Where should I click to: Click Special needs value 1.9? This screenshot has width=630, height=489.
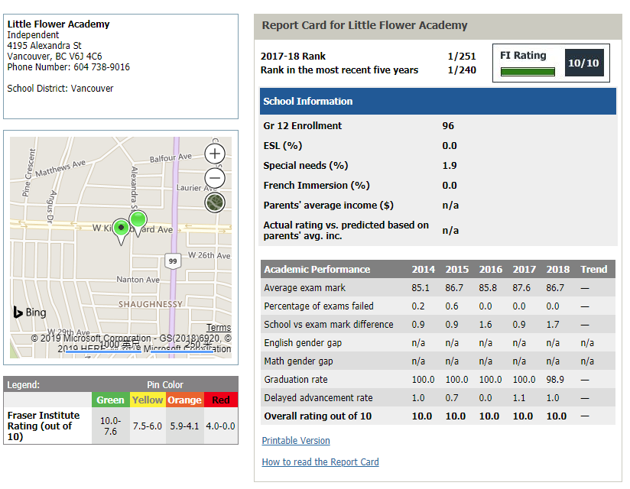coord(450,165)
